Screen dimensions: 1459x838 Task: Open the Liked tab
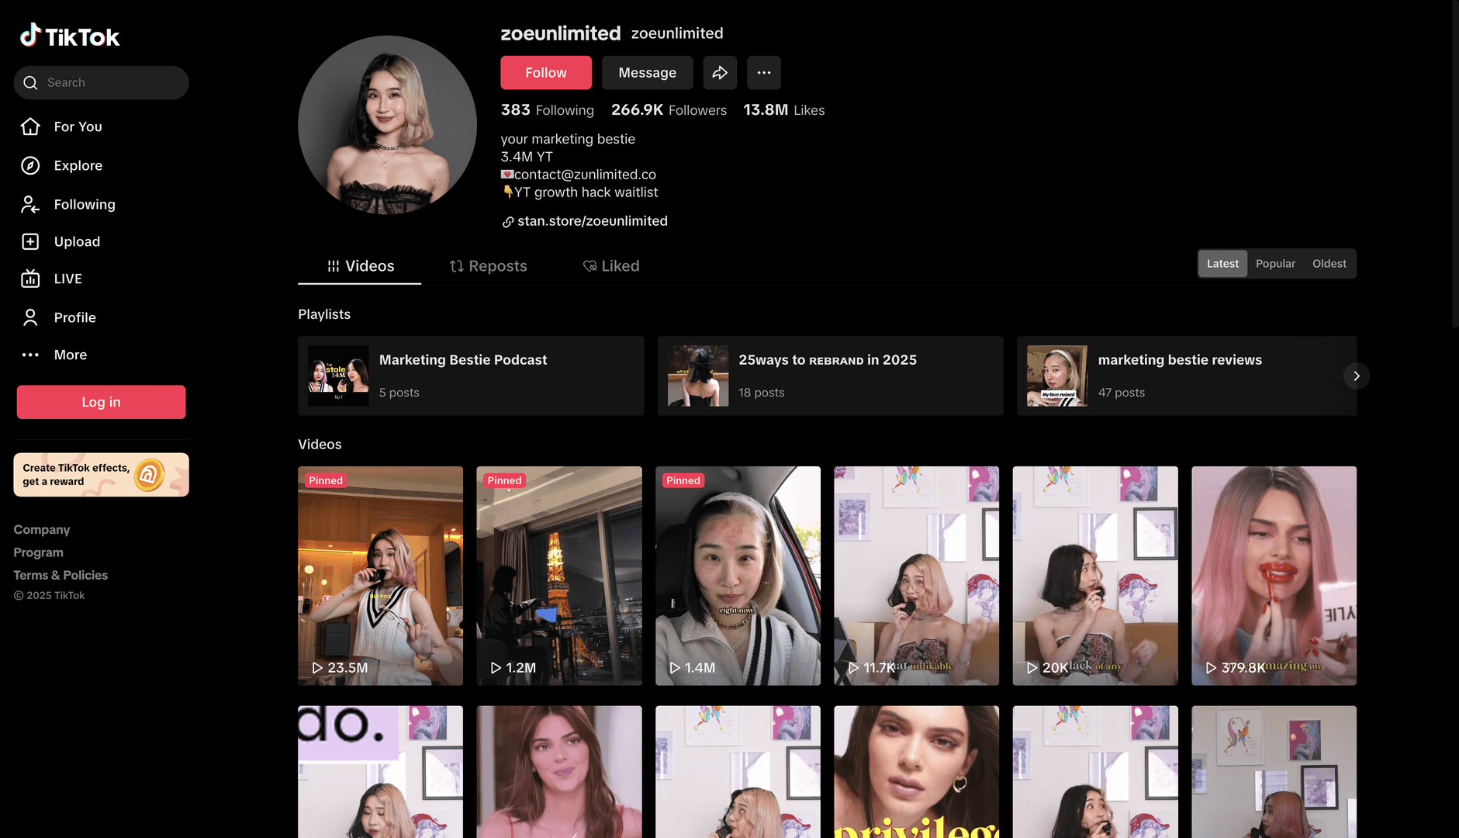pos(611,265)
